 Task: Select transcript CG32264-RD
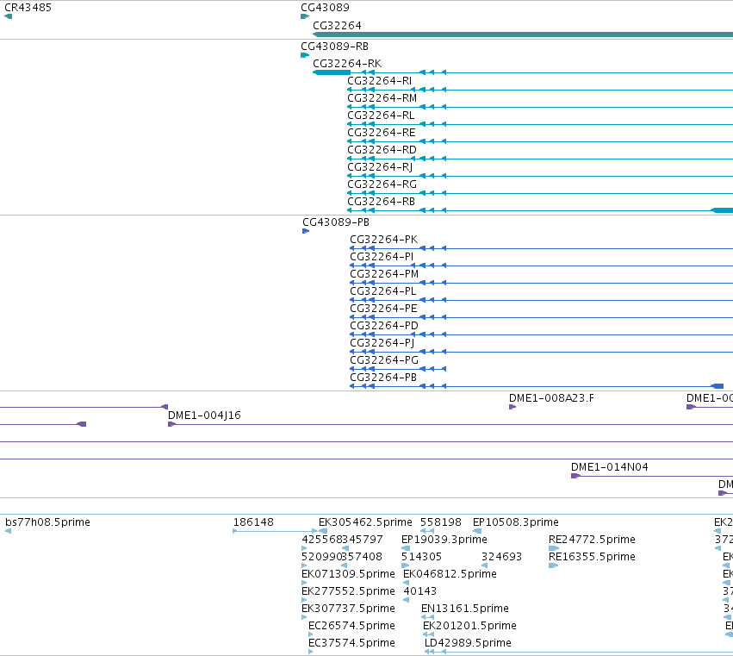point(382,150)
